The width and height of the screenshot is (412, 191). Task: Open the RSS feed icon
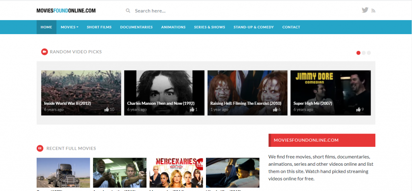click(x=373, y=11)
